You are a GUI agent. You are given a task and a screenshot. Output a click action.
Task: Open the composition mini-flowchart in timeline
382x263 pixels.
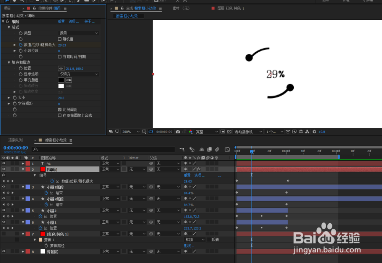(182, 149)
